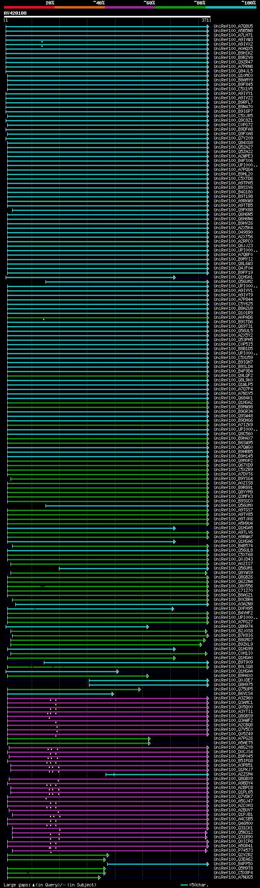Click the green ~80% identity legend segment

point(180,7)
